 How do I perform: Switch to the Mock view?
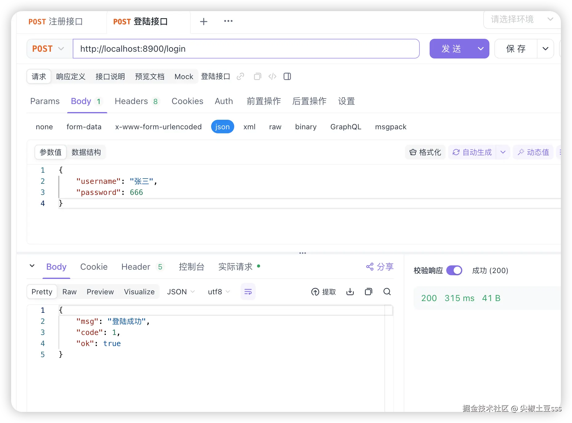pyautogui.click(x=184, y=77)
